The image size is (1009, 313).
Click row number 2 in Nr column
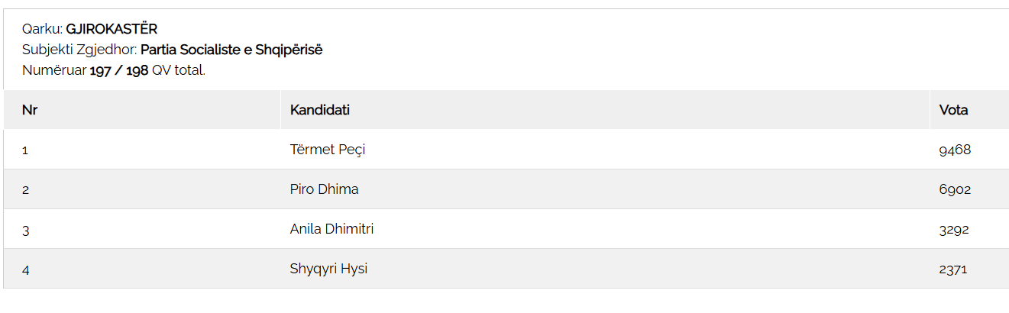pos(25,190)
